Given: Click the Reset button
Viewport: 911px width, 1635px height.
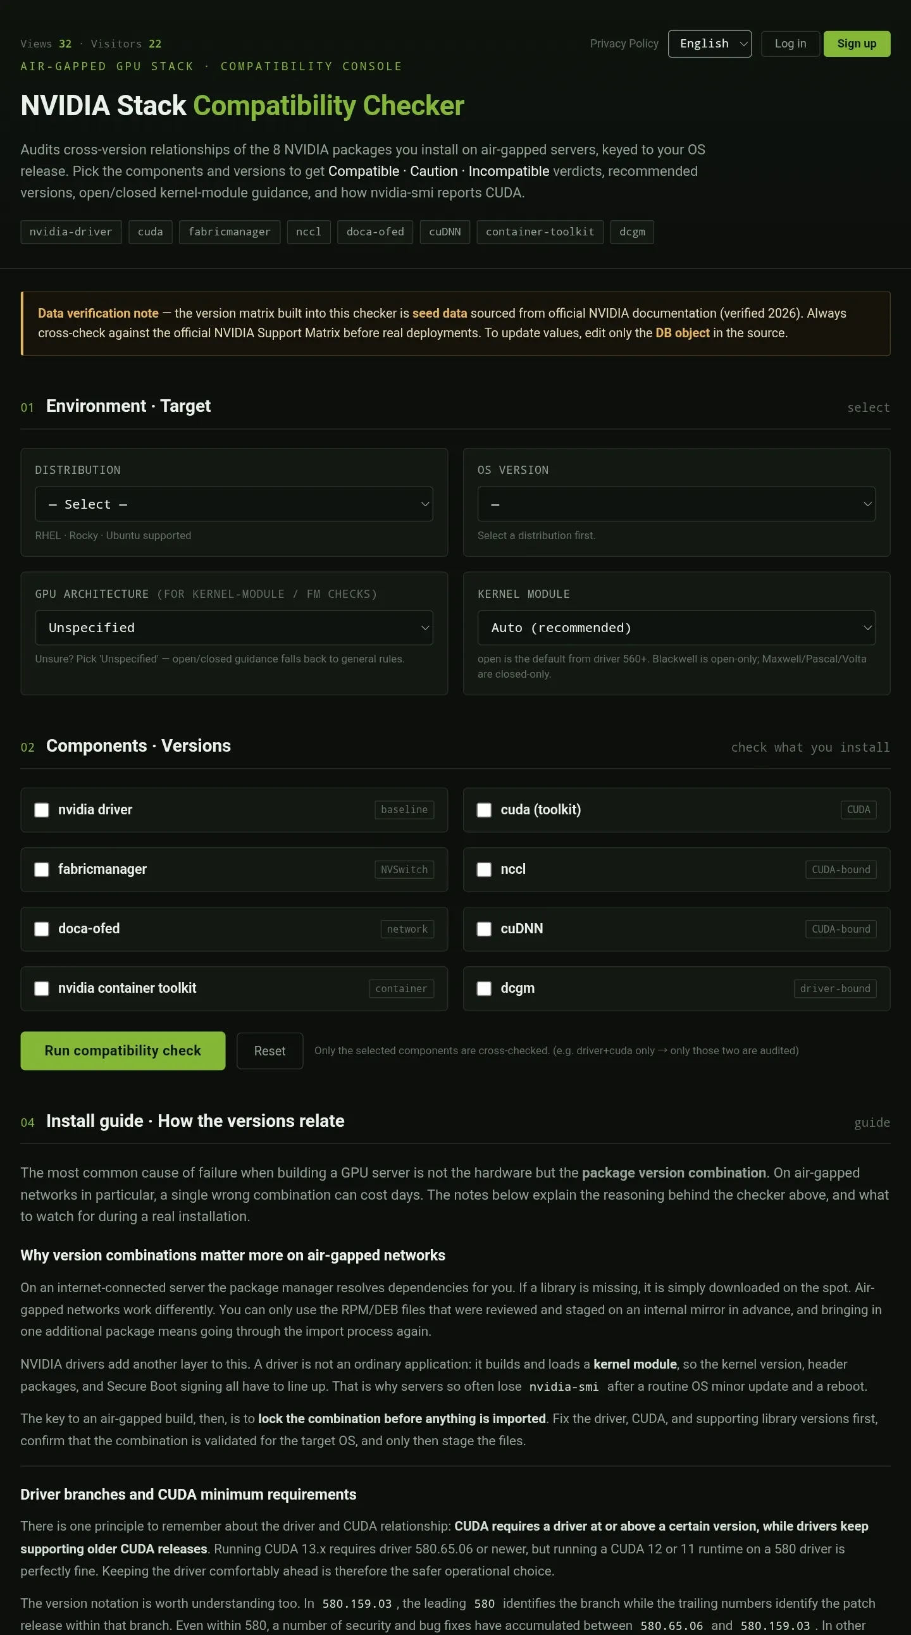Looking at the screenshot, I should [x=270, y=1051].
